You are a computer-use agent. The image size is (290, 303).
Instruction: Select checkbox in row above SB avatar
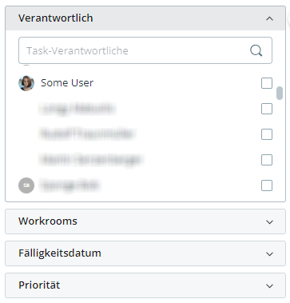tap(267, 160)
